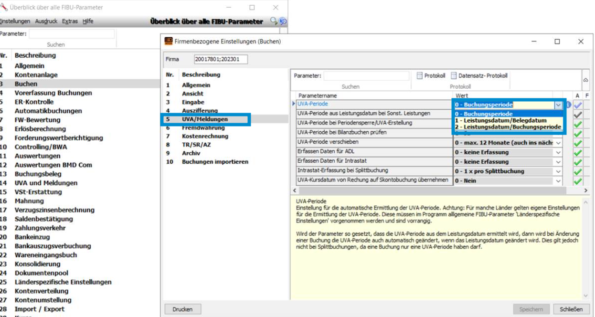Screen dimensions: 595x317
Task: Expand the Erfassen Daten für ADL dropdown
Action: 558,152
